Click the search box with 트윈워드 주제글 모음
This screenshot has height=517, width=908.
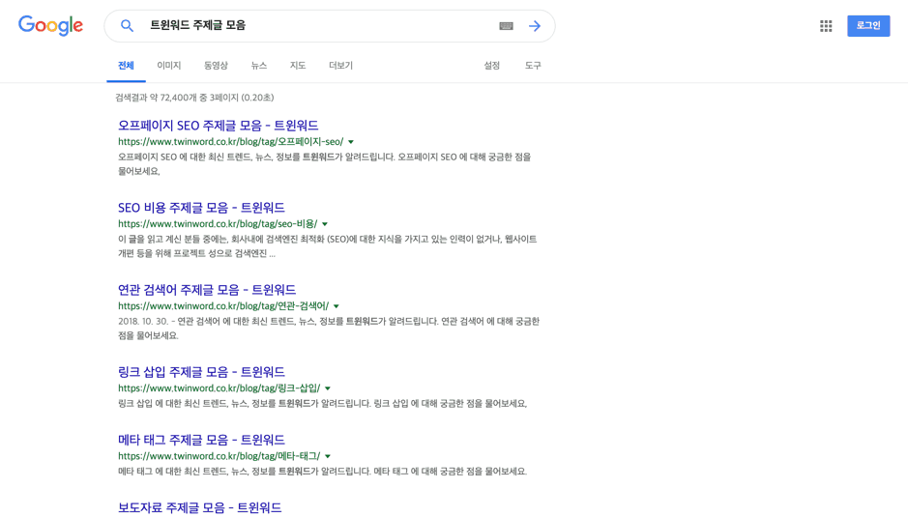point(330,25)
